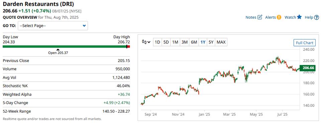Open the Notes edit icon
321x123 pixels.
(260, 17)
